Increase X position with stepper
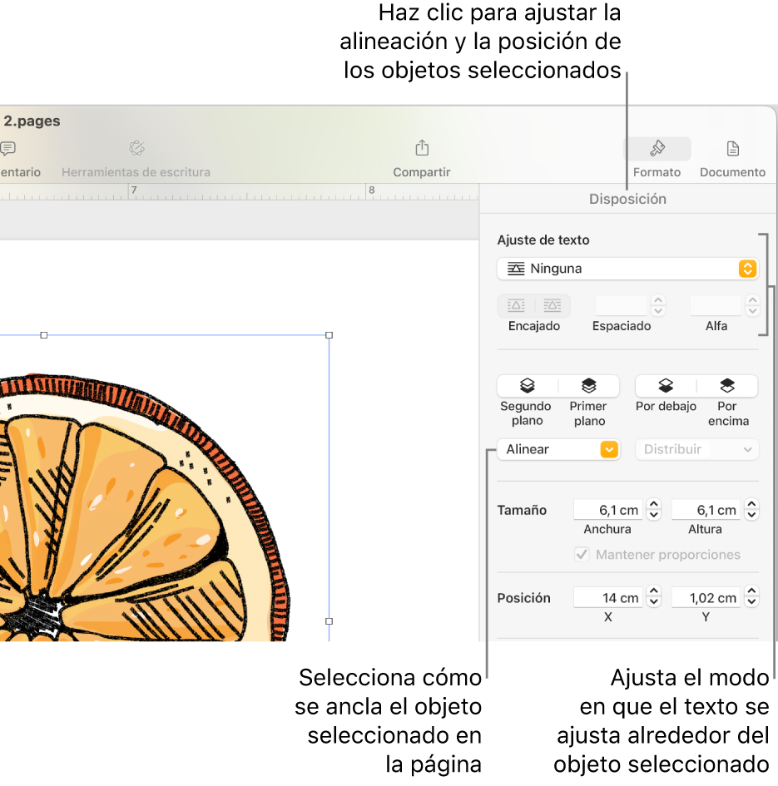This screenshot has width=778, height=786. click(653, 591)
